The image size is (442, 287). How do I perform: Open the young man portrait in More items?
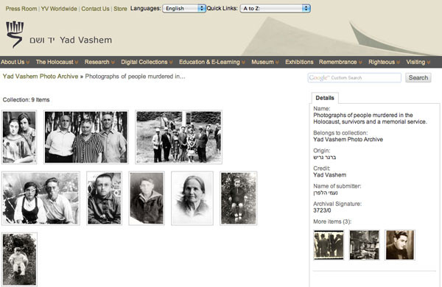click(x=400, y=244)
